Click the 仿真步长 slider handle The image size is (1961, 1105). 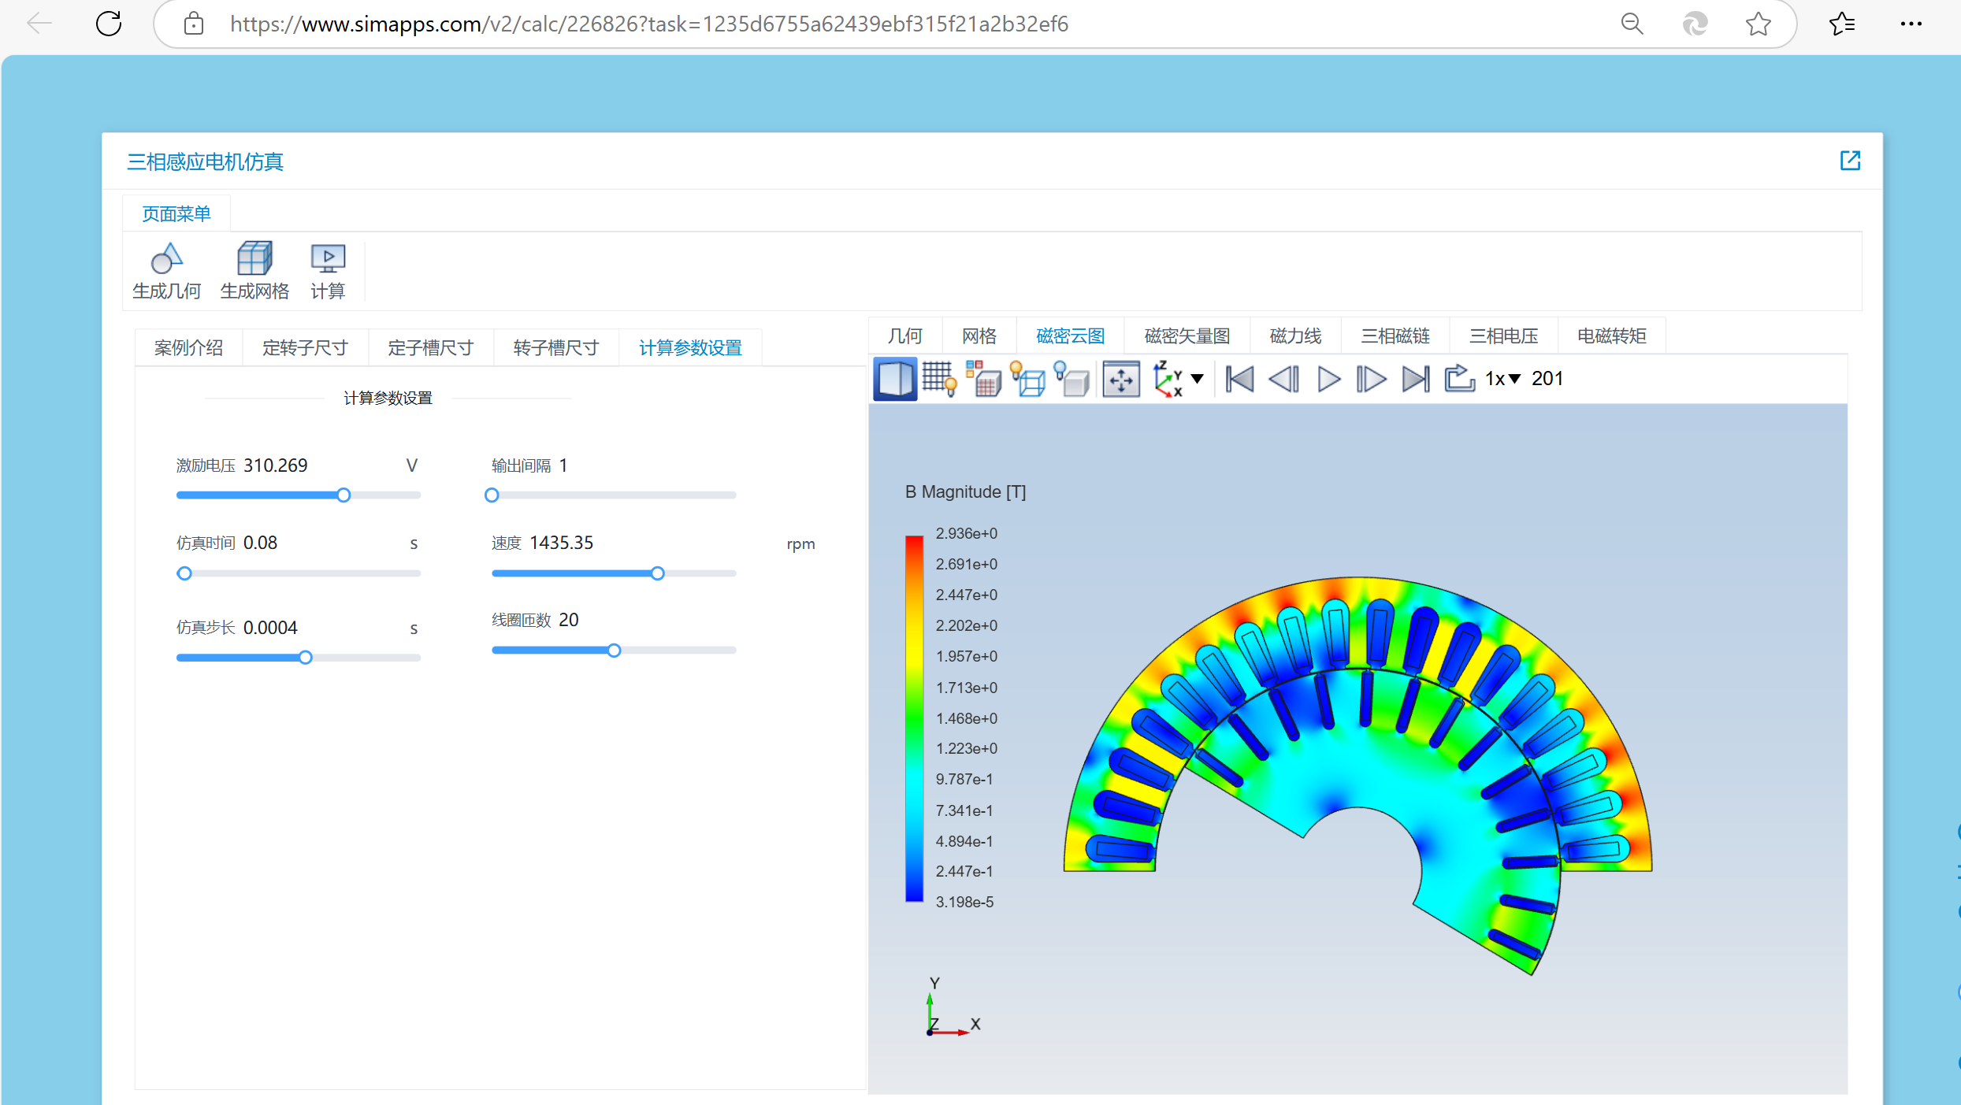coord(306,658)
